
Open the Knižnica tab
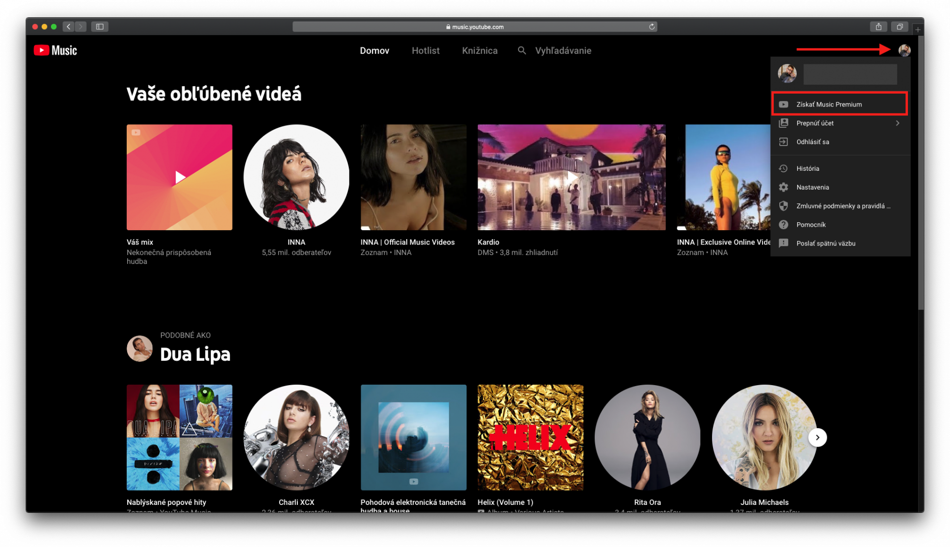tap(480, 50)
